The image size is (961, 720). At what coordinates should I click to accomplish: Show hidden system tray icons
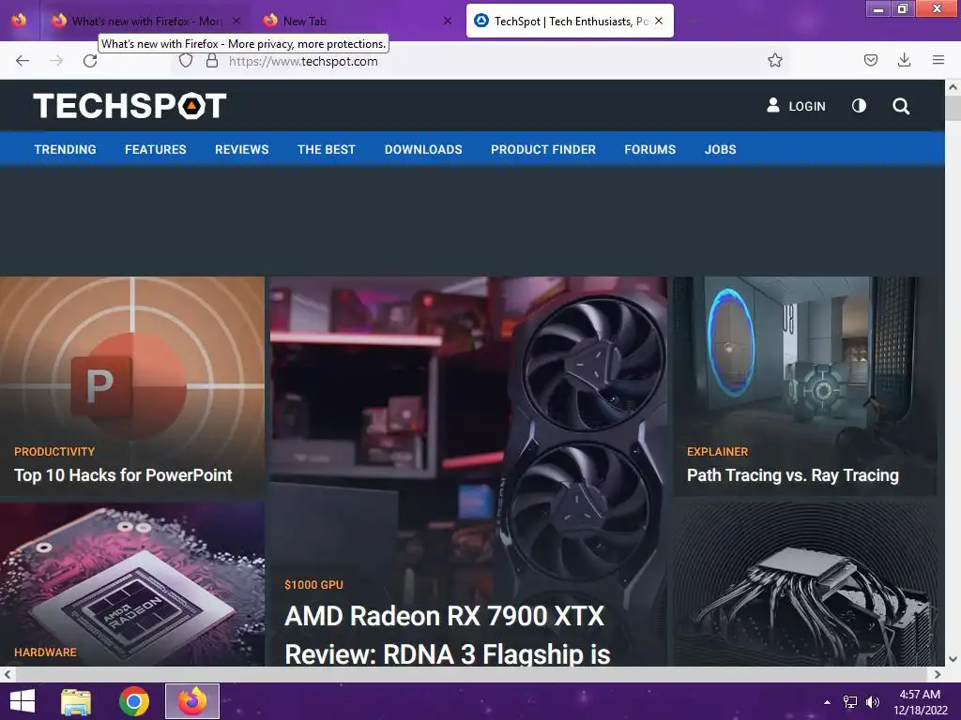click(x=828, y=702)
